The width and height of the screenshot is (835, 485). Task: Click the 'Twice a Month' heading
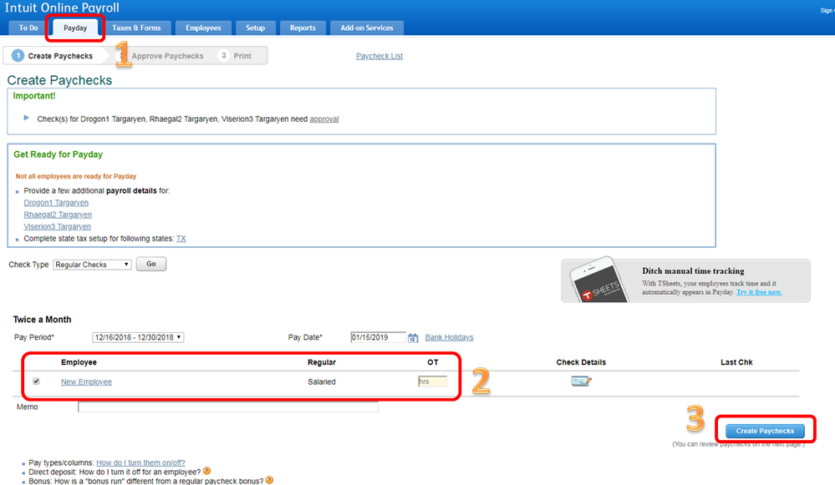(42, 319)
